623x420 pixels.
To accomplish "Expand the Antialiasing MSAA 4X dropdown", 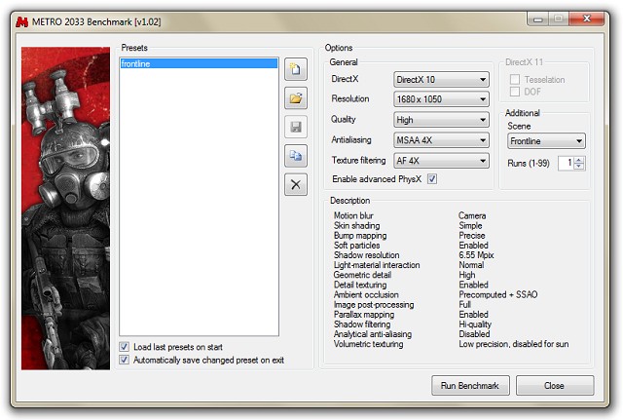I will pos(441,140).
